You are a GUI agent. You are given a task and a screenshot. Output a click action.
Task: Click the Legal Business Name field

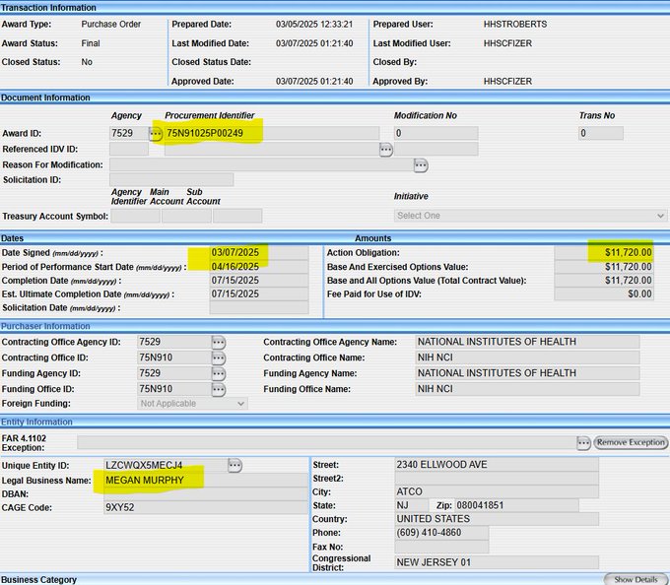click(205, 481)
